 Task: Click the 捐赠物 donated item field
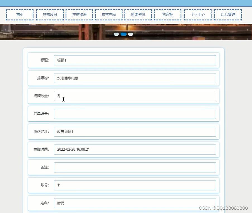(135, 78)
